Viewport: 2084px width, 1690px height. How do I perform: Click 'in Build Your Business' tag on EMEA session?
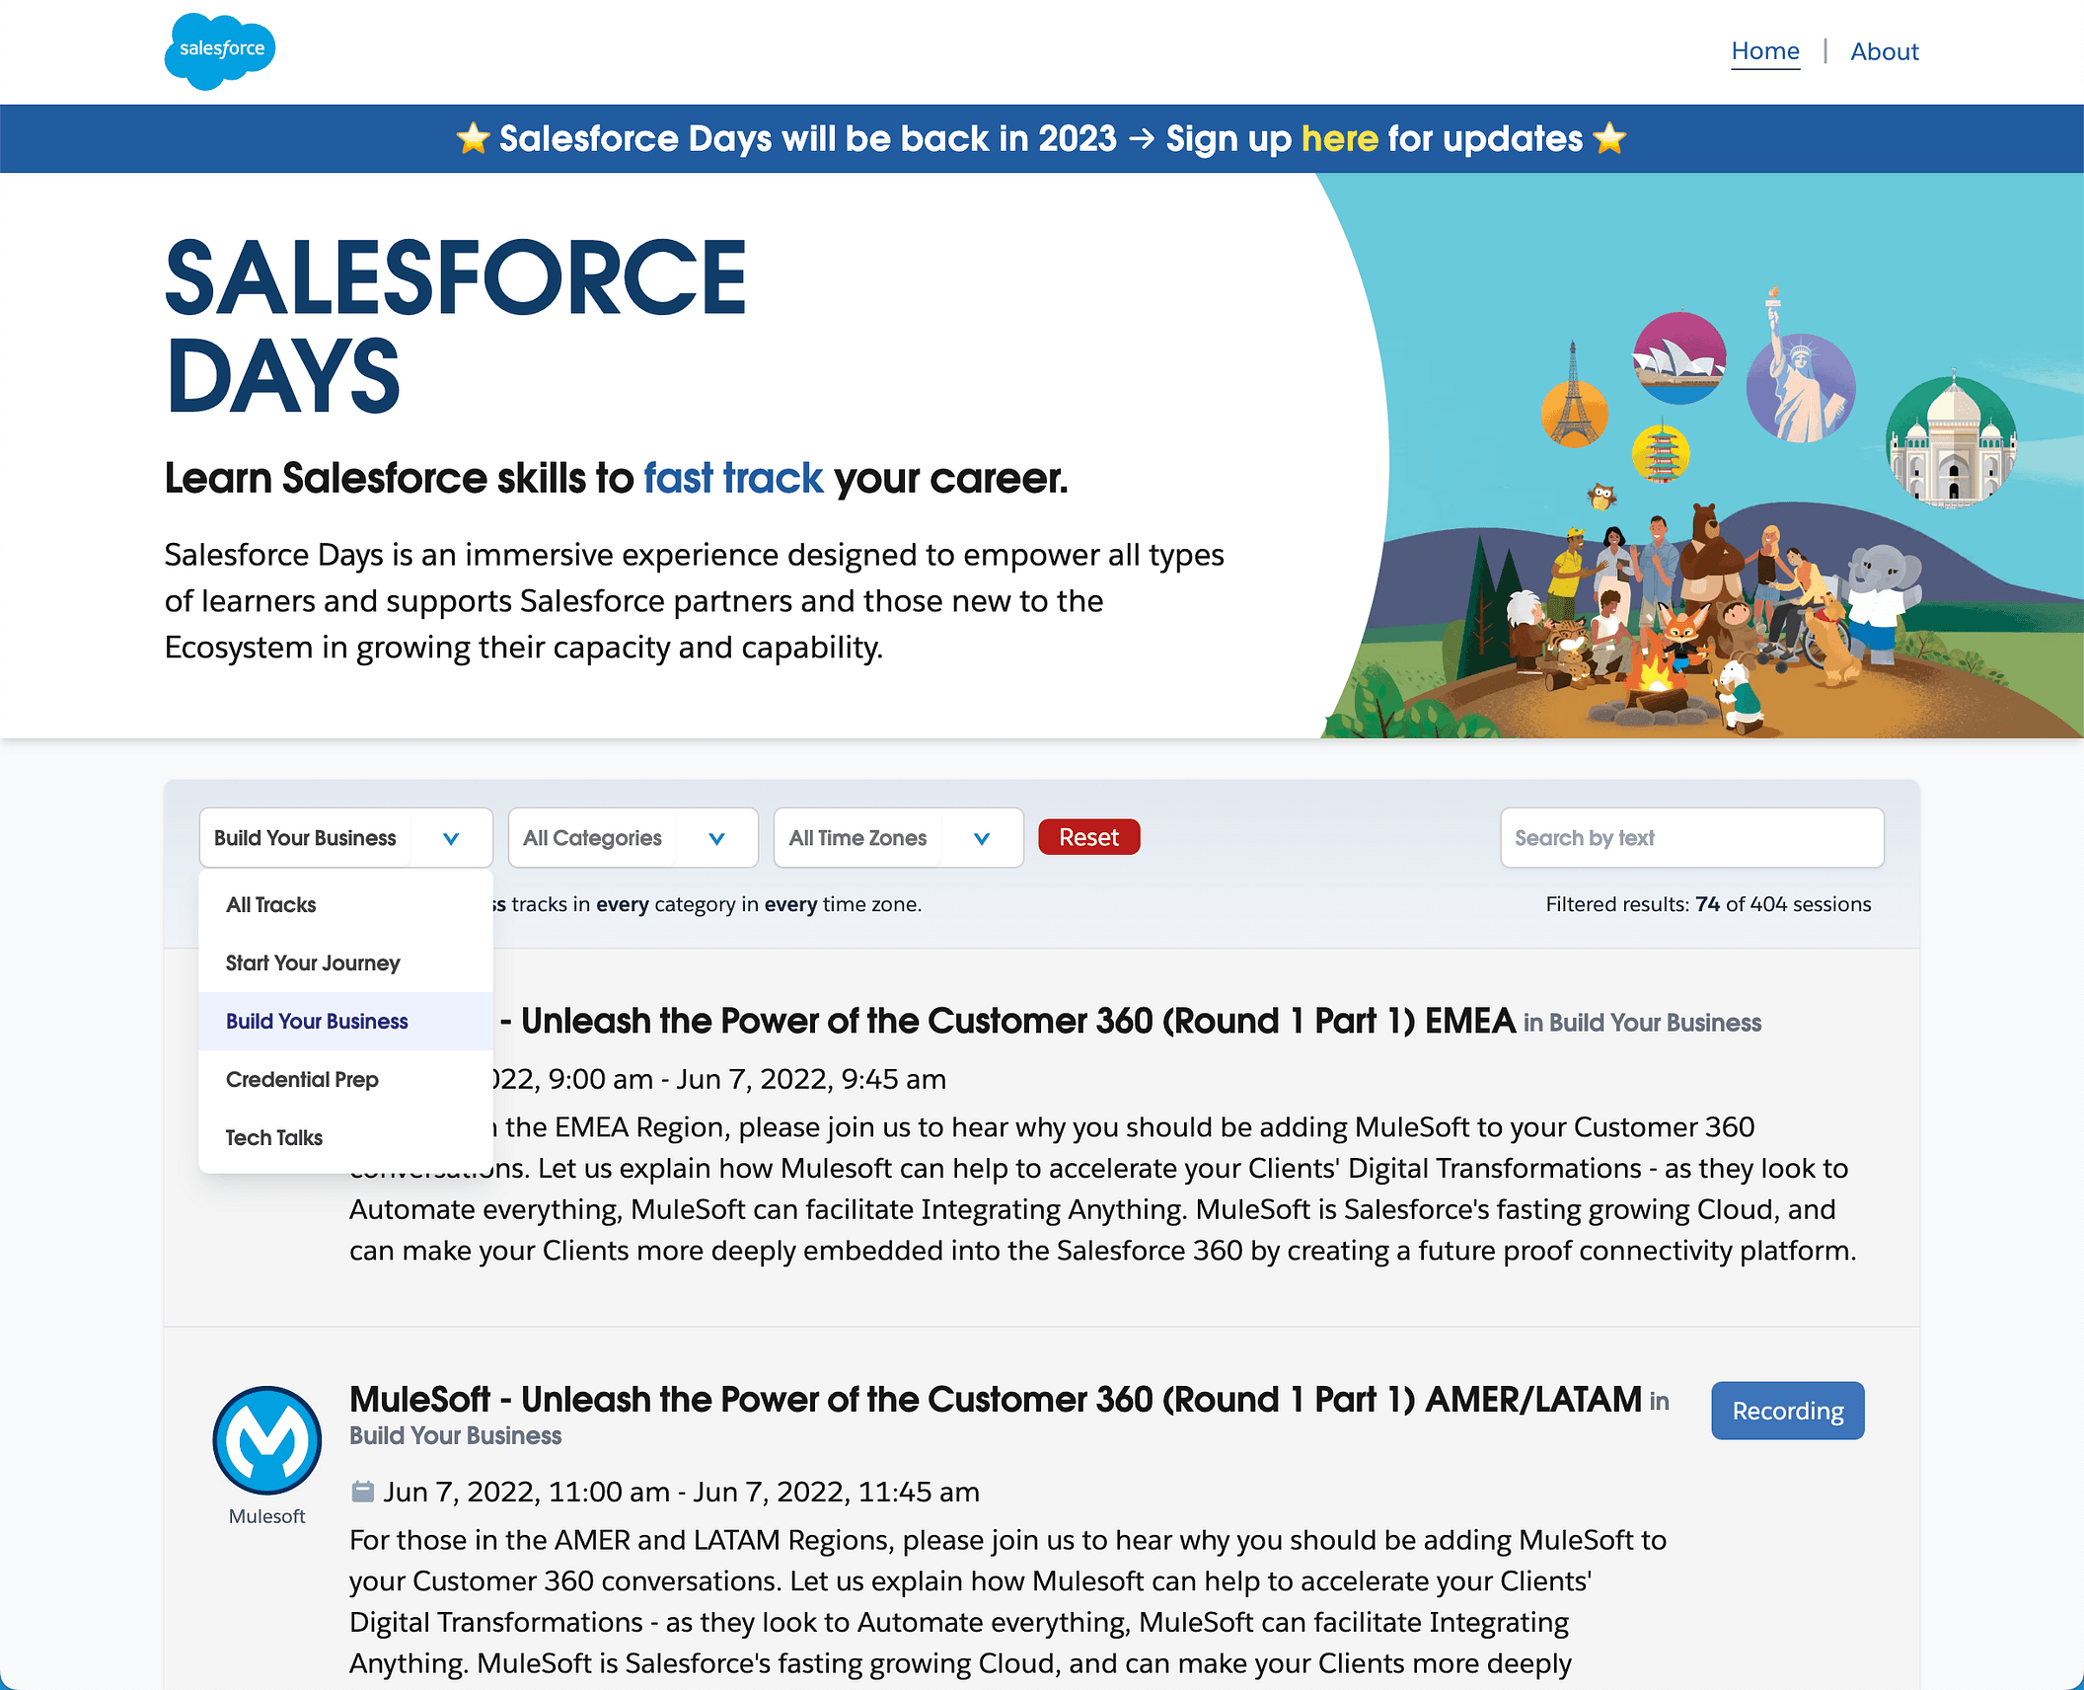(x=1642, y=1023)
